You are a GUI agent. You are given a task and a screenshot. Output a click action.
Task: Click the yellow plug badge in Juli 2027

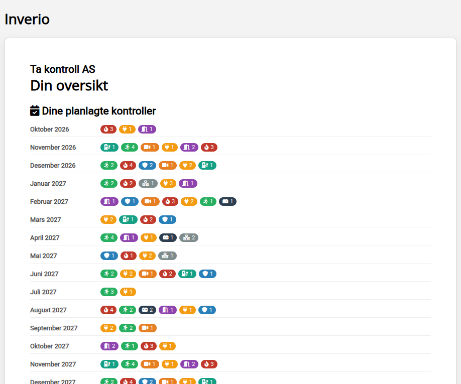pyautogui.click(x=128, y=292)
